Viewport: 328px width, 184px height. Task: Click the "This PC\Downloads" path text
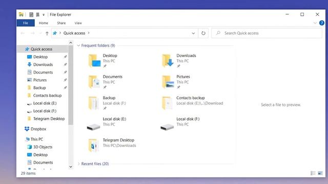(x=119, y=146)
